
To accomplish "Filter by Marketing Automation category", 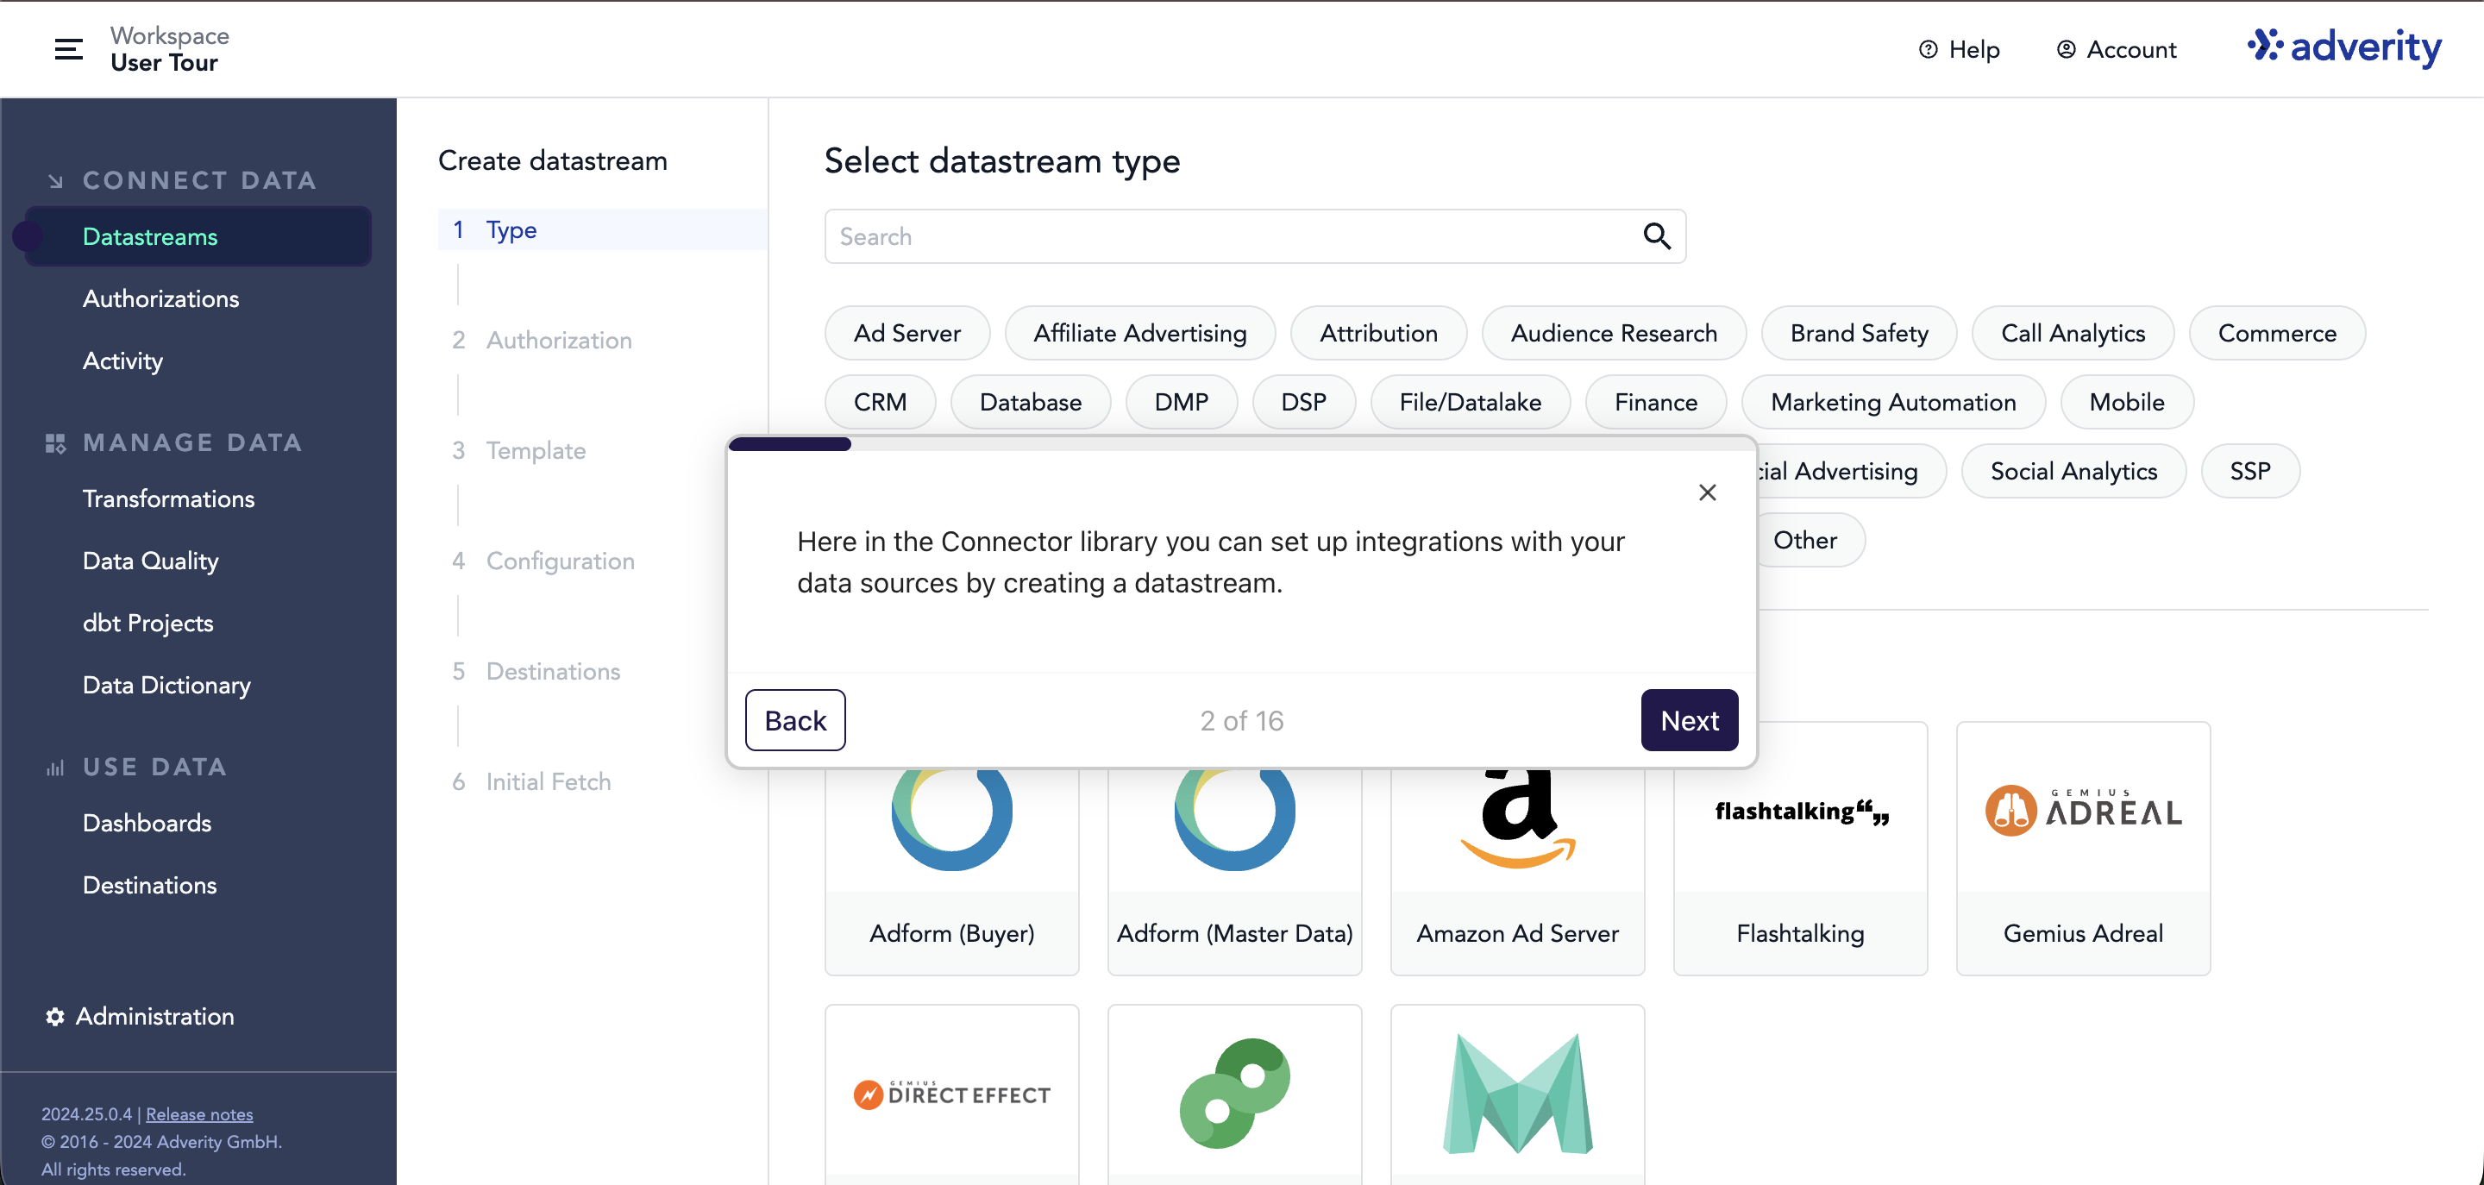I will 1893,402.
